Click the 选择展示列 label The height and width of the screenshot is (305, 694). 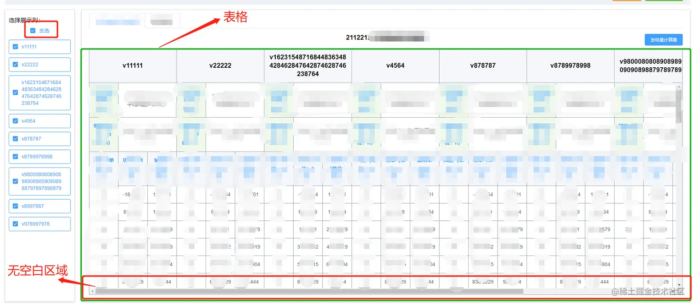24,20
